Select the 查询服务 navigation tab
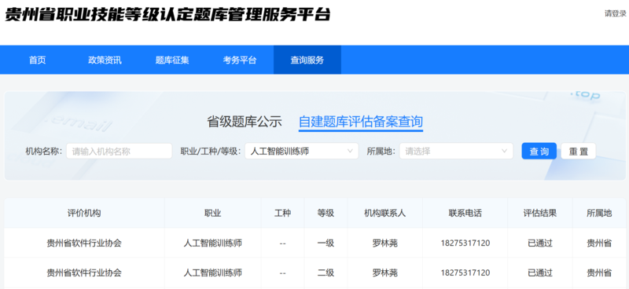629x289 pixels. (307, 60)
